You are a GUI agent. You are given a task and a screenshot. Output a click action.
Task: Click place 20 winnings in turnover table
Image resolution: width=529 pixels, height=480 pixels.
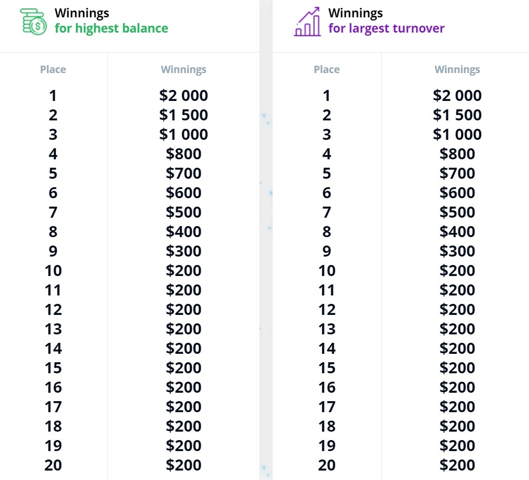click(x=457, y=465)
